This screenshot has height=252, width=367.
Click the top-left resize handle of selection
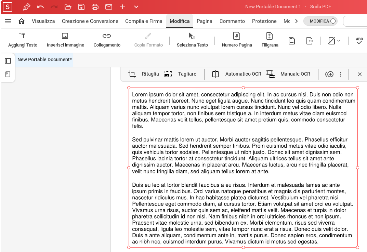[x=129, y=88]
